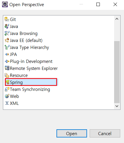
Task: Click the XML perspective icon
Action: 7,103
